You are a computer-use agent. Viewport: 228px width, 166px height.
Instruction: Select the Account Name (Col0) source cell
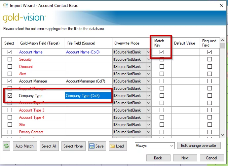(x=89, y=52)
